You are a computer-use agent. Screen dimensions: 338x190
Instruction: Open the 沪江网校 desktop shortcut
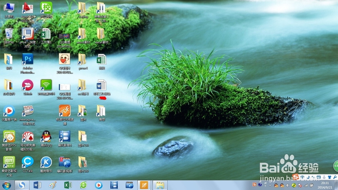tap(46, 10)
